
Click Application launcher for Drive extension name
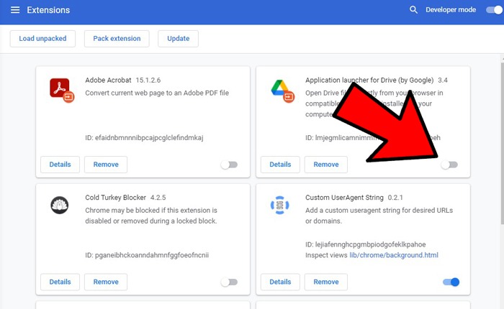[369, 80]
